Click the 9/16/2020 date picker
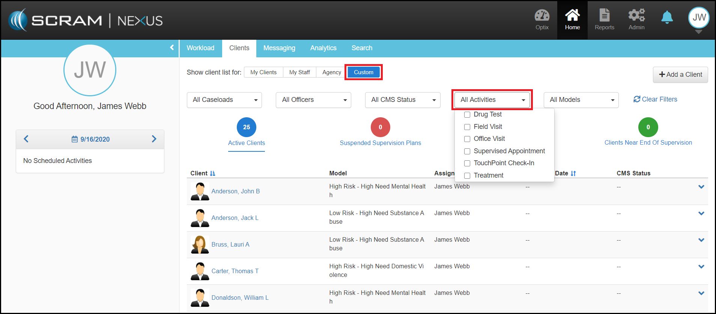 91,139
